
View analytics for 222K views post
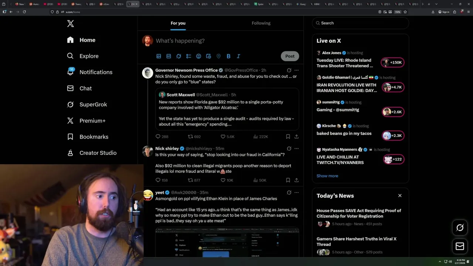coord(261,137)
